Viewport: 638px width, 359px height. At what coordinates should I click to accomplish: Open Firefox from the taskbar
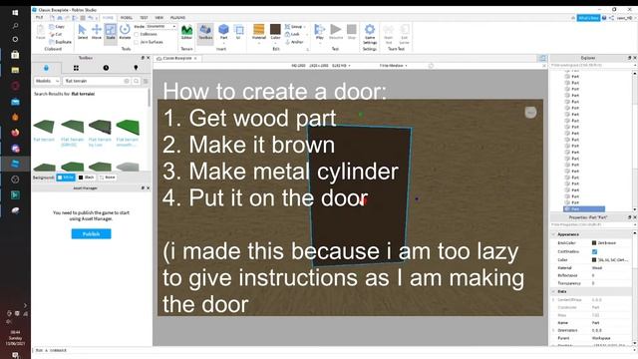point(15,133)
